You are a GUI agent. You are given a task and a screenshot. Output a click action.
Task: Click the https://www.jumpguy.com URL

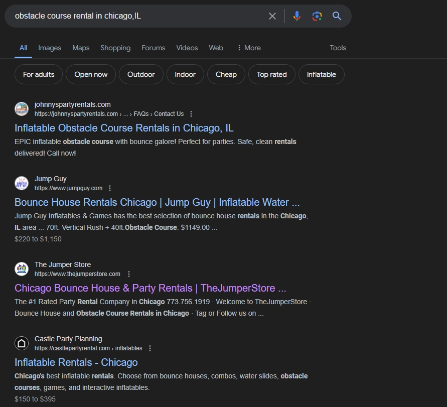pos(68,188)
